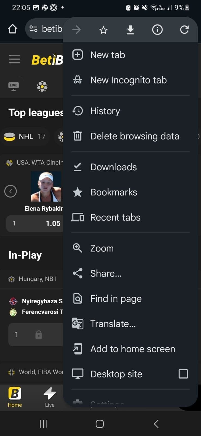Tap the download icon in the toolbar
The width and height of the screenshot is (201, 436).
click(130, 30)
